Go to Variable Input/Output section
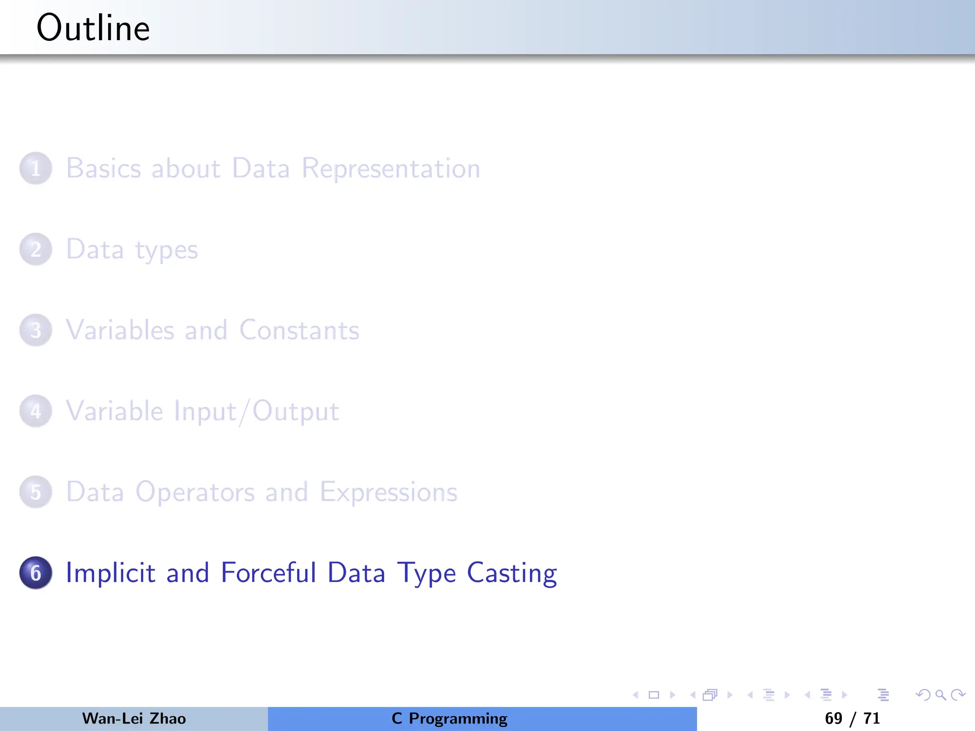Screen dimensions: 975x731 [x=203, y=412]
